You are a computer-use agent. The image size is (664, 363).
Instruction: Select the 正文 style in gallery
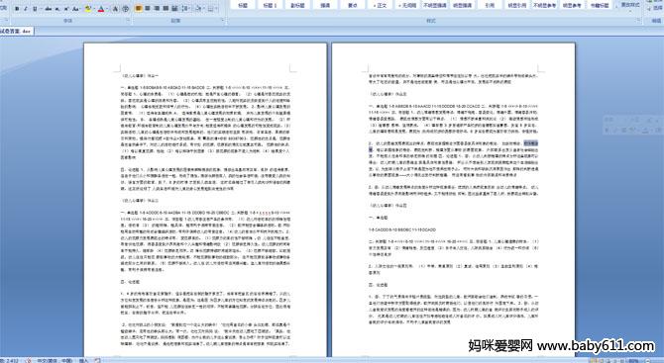click(380, 5)
